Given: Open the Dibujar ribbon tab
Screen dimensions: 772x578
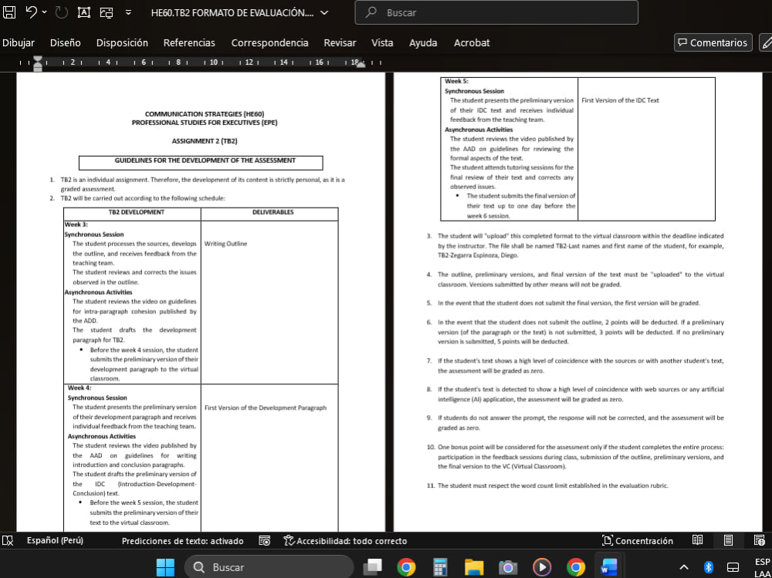Looking at the screenshot, I should [x=19, y=43].
